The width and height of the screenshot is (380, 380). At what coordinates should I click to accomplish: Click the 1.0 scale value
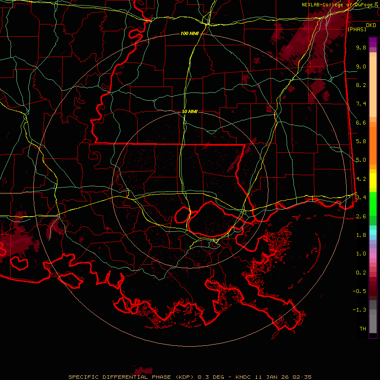point(361,254)
